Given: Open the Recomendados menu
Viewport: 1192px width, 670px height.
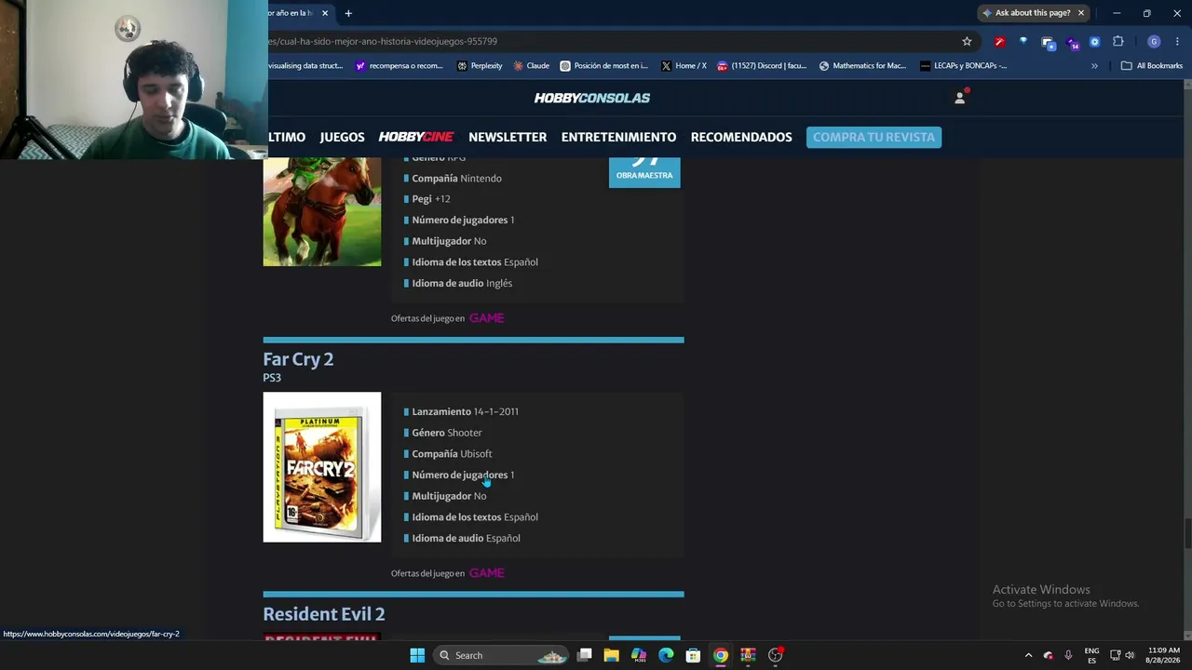Looking at the screenshot, I should pos(741,137).
